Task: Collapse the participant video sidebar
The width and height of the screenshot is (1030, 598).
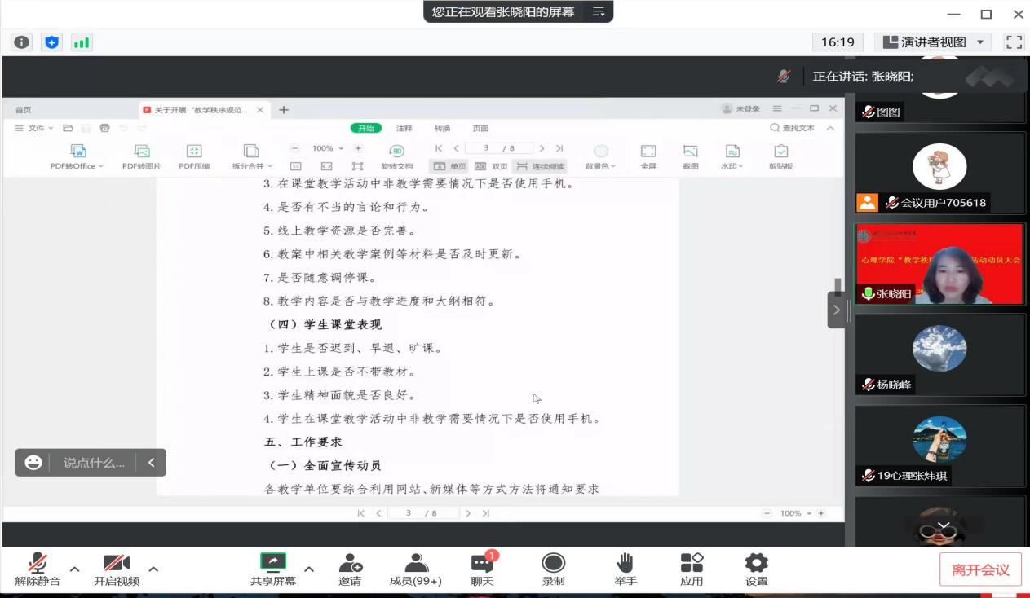Action: coord(836,310)
